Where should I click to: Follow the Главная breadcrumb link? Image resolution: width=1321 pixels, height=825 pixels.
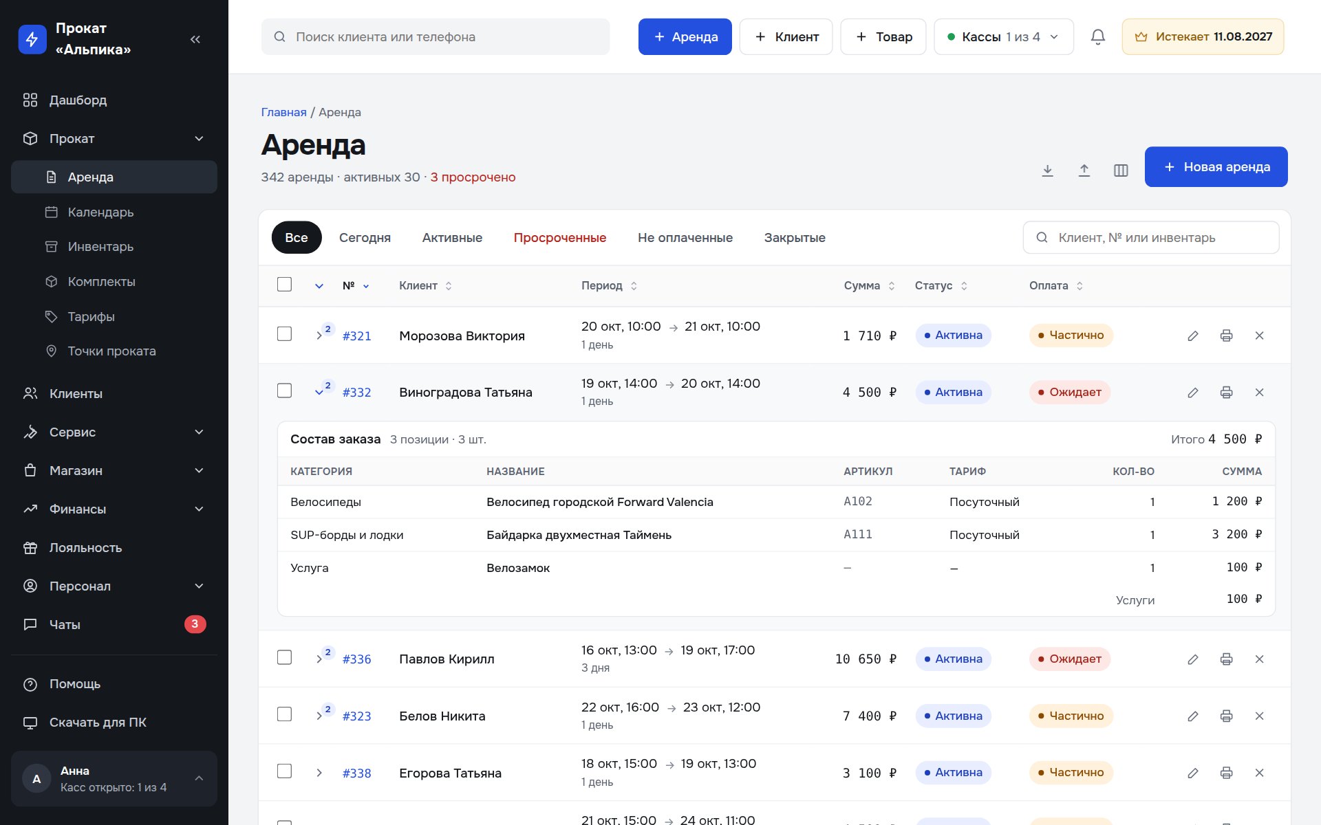pos(283,112)
